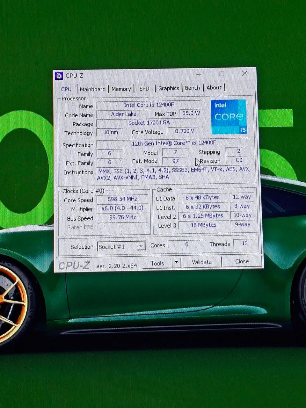The height and width of the screenshot is (408, 306).
Task: Click the Core Speed value 598.54 MHz
Action: (x=122, y=199)
